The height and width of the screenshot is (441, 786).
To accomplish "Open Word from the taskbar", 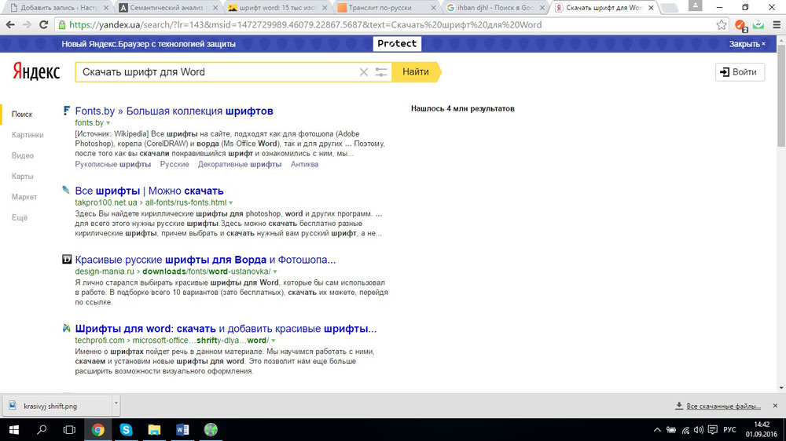I will pos(182,429).
